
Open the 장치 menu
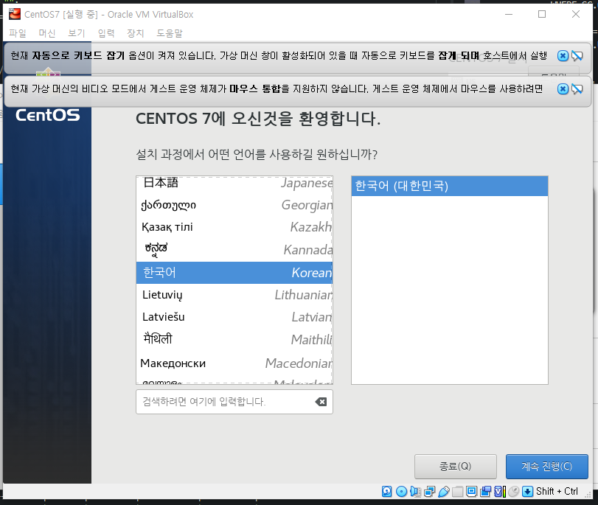tap(136, 33)
